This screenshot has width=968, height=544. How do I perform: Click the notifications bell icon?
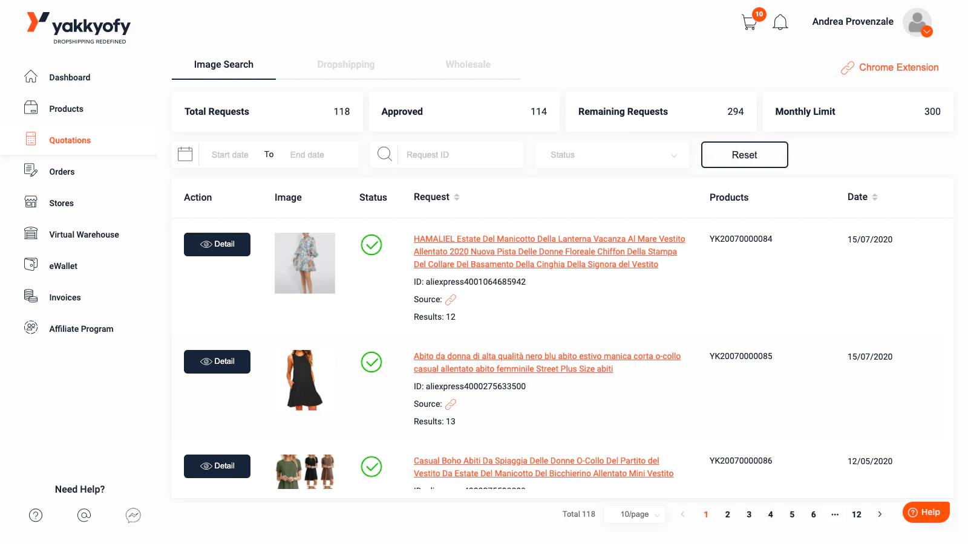[x=780, y=22]
